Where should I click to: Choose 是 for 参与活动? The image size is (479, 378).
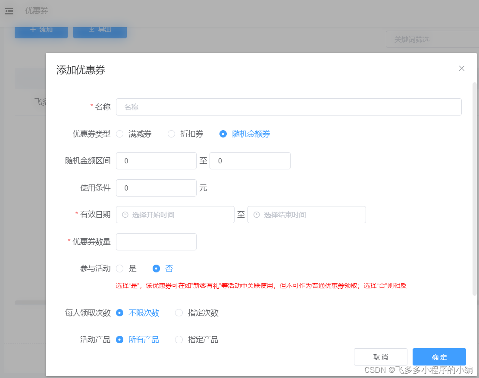(120, 269)
